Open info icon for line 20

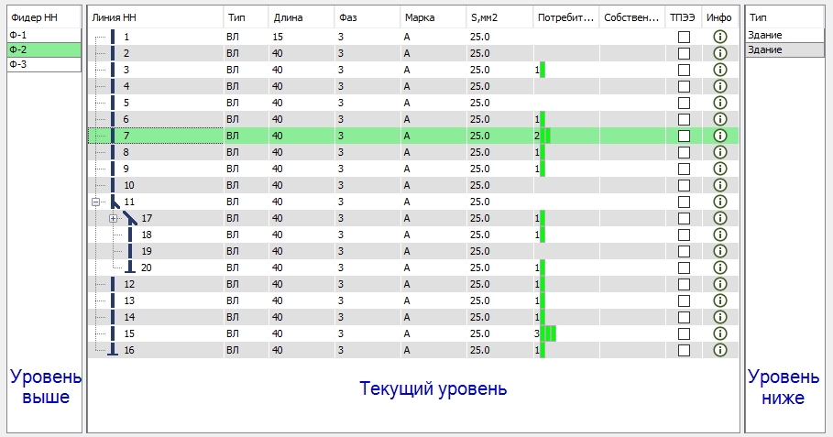[720, 268]
